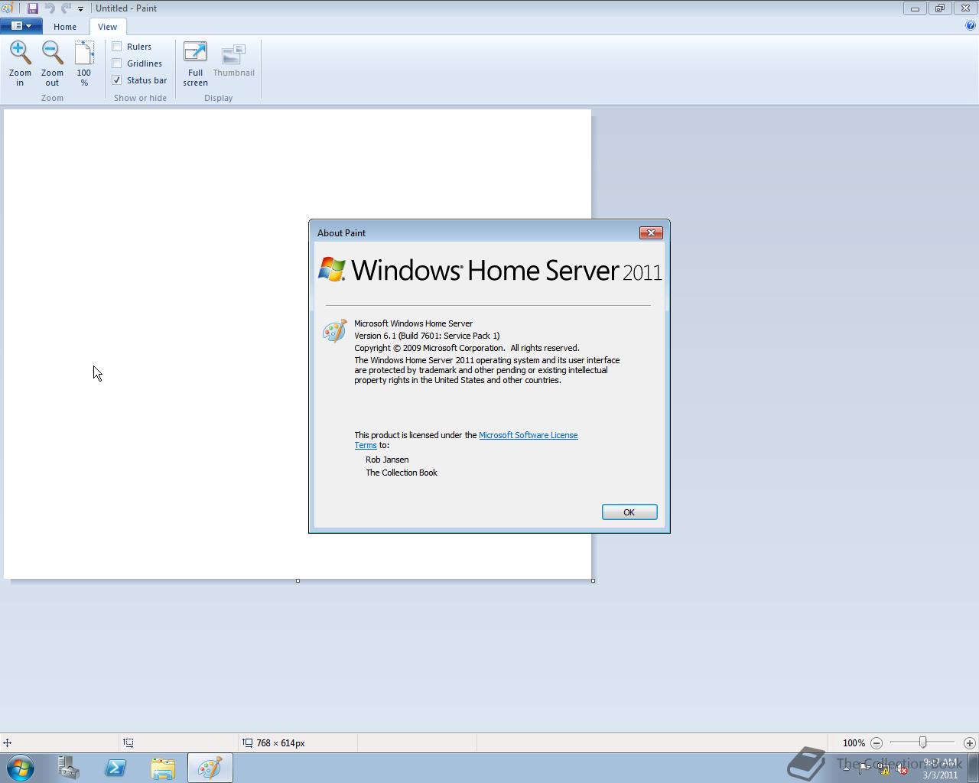Viewport: 979px width, 783px height.
Task: Click the status bar minus zoom button
Action: tap(877, 743)
